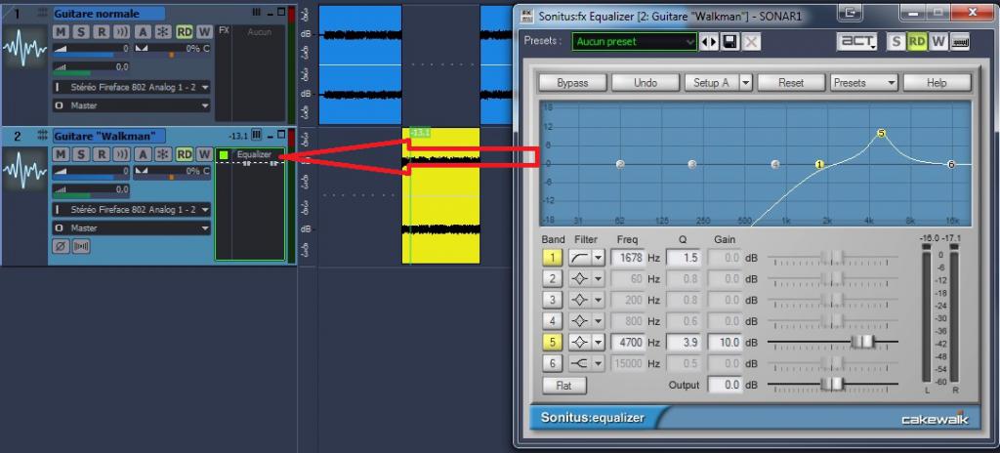Open the Setup A dropdown arrow
The image size is (1000, 453).
tap(745, 83)
